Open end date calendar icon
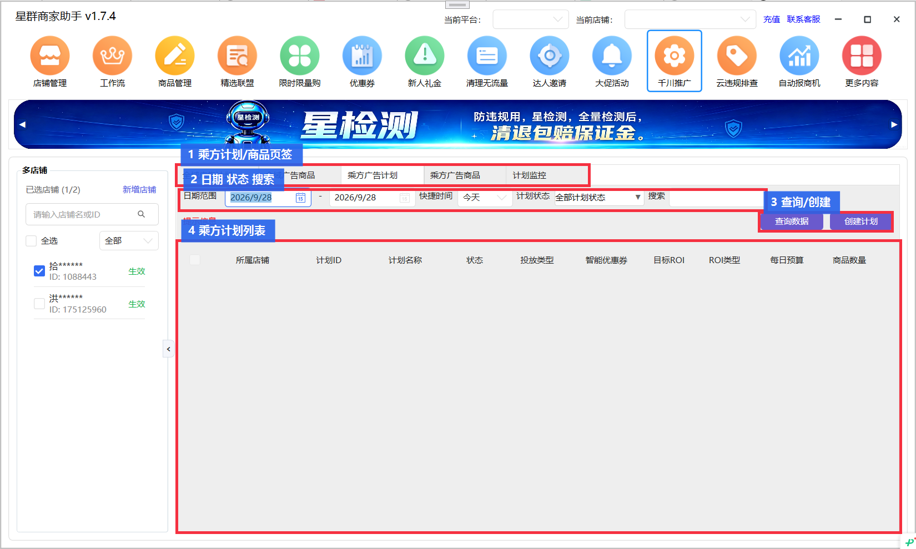 pos(405,198)
